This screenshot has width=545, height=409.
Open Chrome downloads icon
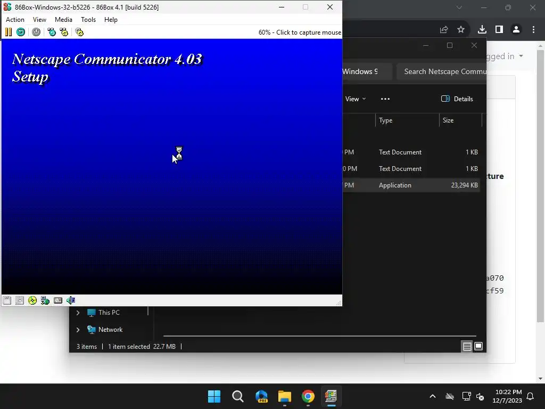[x=482, y=30]
